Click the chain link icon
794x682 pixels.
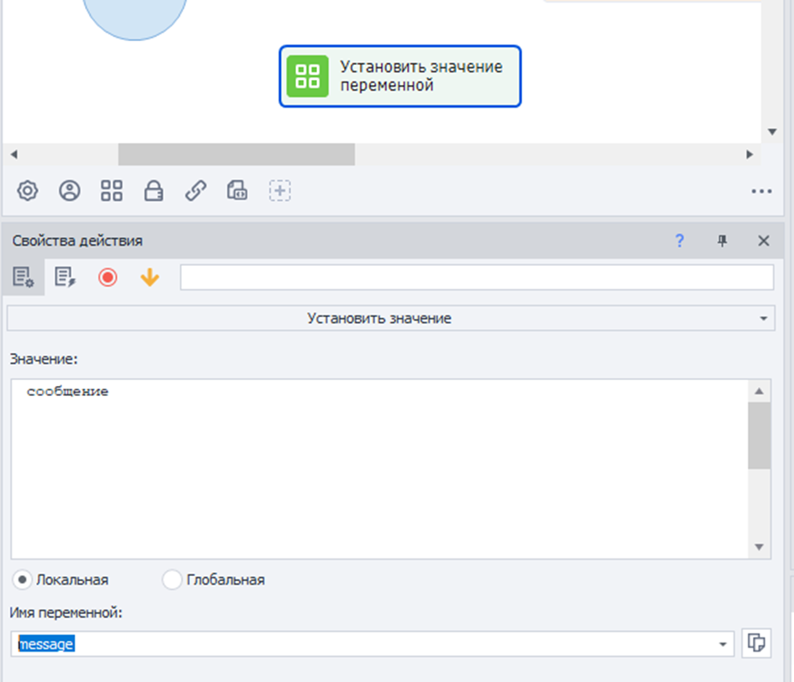click(x=195, y=191)
